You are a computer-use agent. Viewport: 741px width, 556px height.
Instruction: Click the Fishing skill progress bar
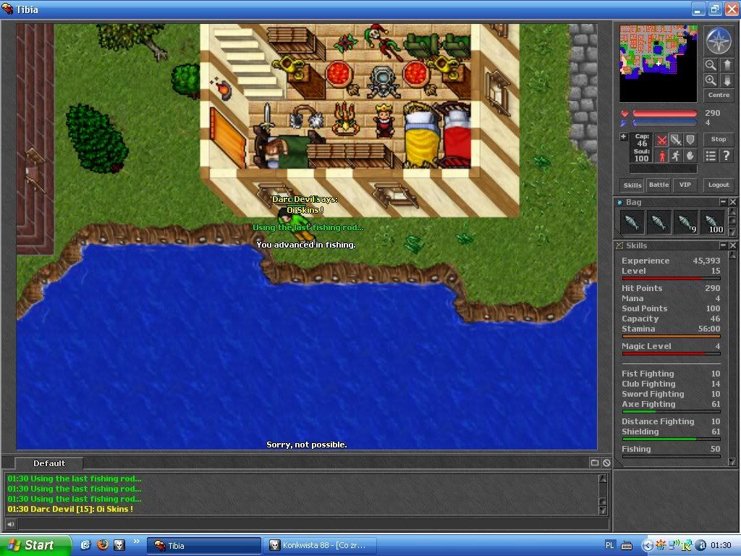point(671,456)
